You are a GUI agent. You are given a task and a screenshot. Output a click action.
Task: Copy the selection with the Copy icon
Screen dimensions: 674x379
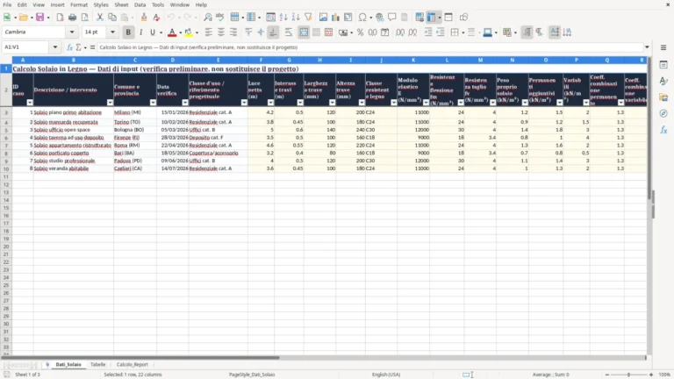112,18
